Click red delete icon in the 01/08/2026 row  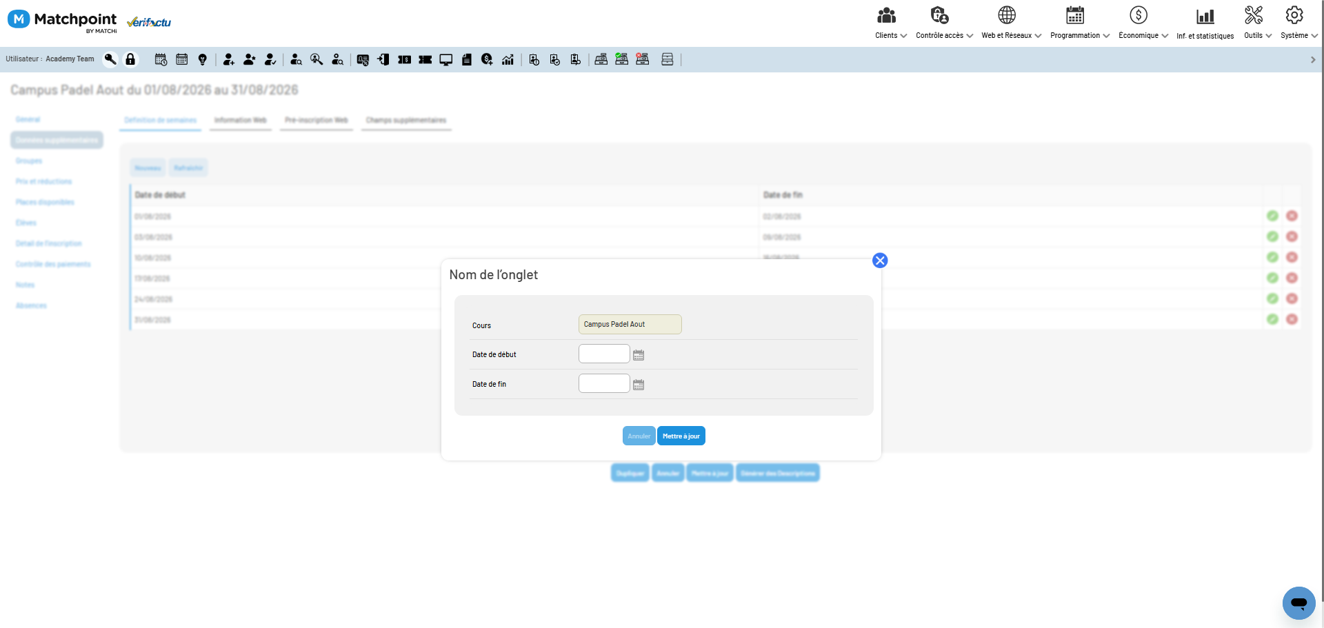1292,216
